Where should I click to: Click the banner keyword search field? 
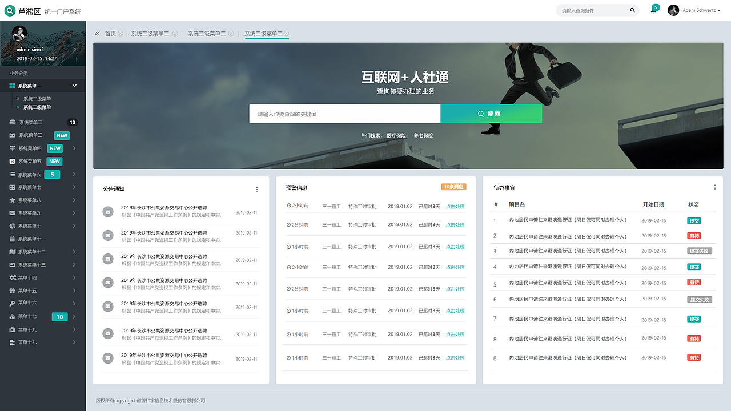pos(345,114)
